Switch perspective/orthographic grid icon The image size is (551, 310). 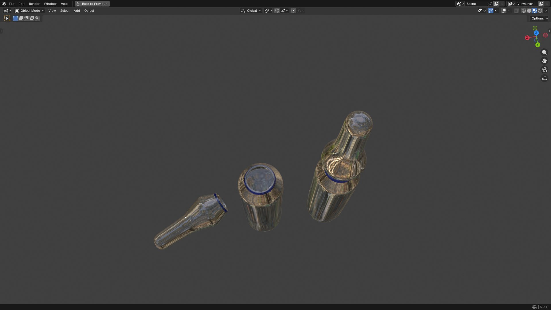(544, 78)
